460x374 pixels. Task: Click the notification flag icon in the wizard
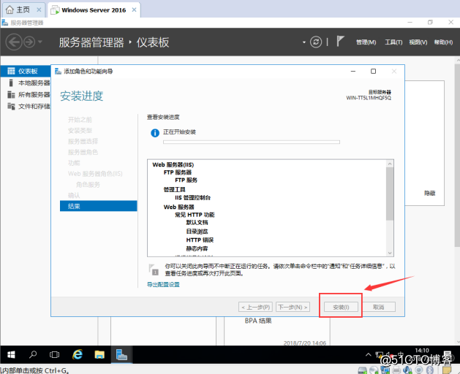tap(154, 270)
